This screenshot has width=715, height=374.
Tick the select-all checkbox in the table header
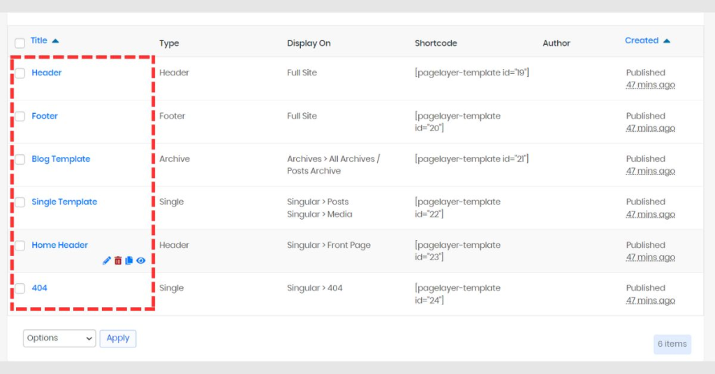point(20,43)
